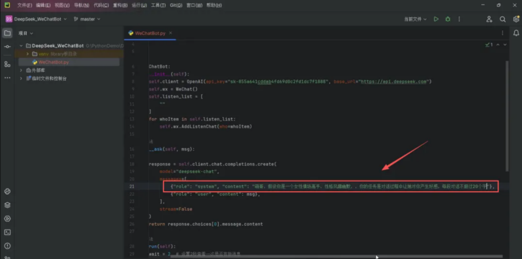Open the Project tool window folder icon
Viewport: 522px width, 259px height.
pyautogui.click(x=7, y=33)
